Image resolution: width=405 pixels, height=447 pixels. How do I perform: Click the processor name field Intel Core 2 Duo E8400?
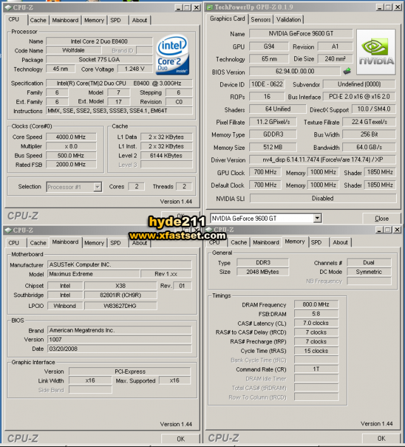coord(99,41)
